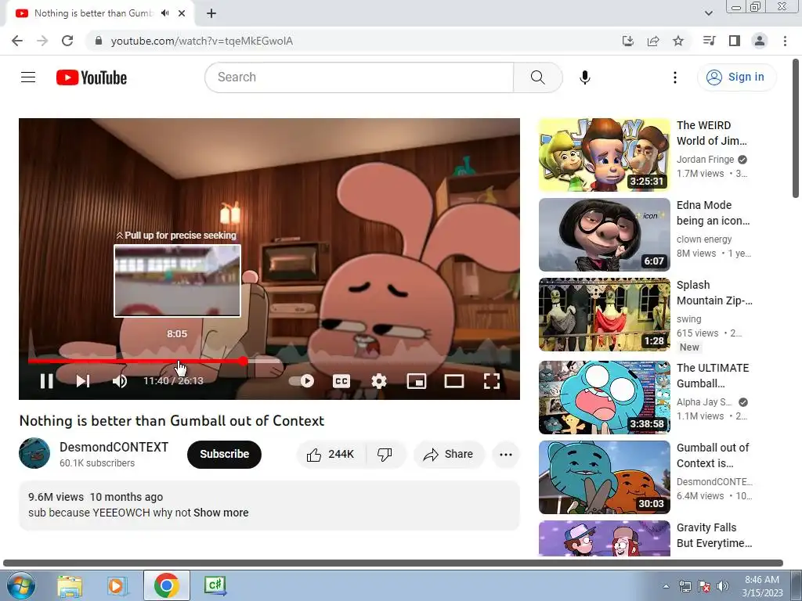The image size is (802, 601).
Task: Open Edna Mode being an icon thumbnail
Action: (604, 235)
